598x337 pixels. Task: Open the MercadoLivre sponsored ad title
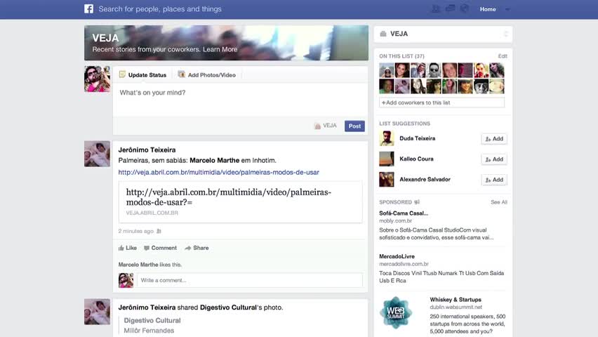(x=397, y=256)
